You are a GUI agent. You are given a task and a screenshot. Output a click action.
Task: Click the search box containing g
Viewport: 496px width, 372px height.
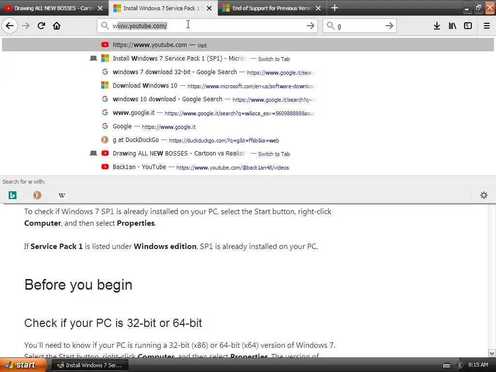[360, 26]
